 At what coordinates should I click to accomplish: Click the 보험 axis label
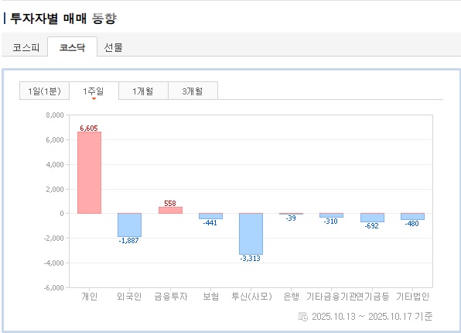click(211, 296)
